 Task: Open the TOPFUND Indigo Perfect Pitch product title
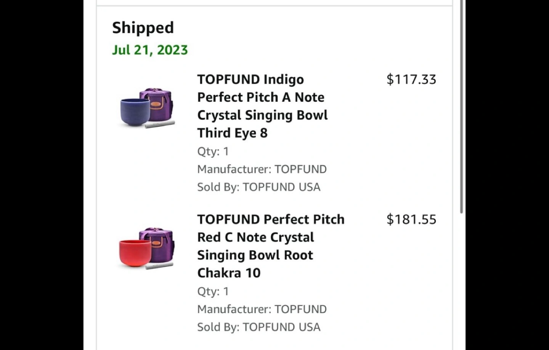pos(262,106)
